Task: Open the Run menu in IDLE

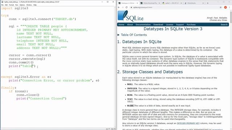Action: pyautogui.click(x=17, y=5)
